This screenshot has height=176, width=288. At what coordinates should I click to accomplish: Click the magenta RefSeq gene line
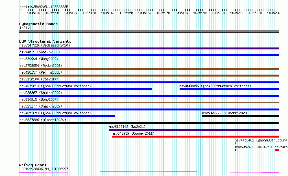(149, 172)
